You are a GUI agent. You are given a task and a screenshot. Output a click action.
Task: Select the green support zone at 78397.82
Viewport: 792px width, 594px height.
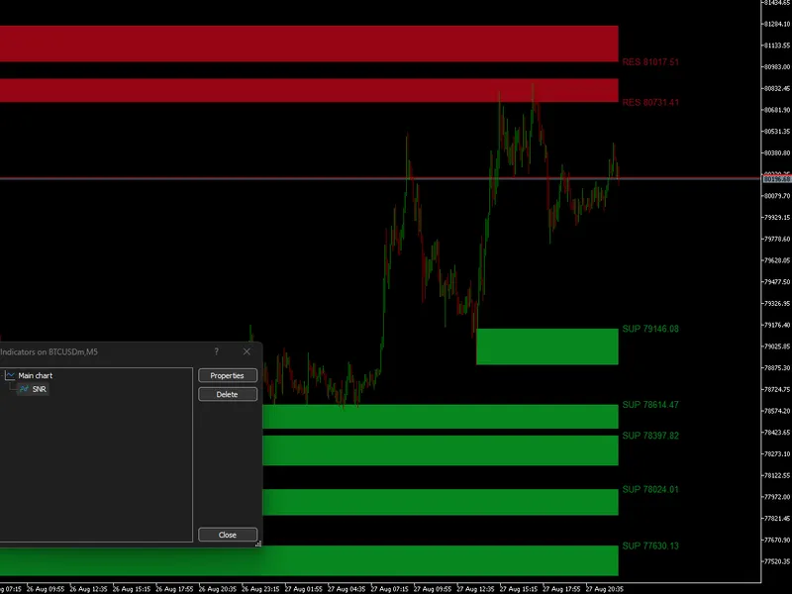pyautogui.click(x=441, y=450)
